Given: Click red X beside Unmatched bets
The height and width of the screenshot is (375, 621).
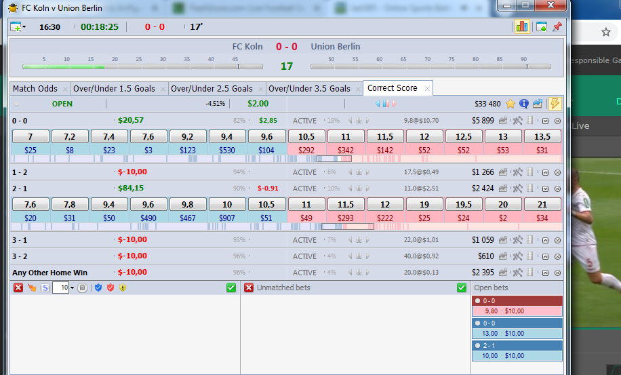Looking at the screenshot, I should click(249, 288).
